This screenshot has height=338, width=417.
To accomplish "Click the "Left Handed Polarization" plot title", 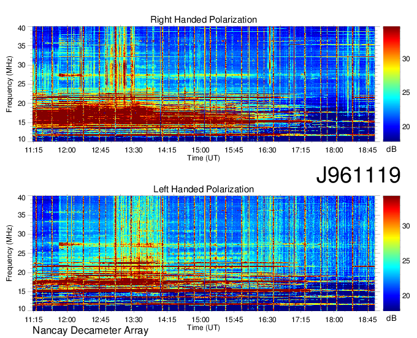I will click(x=204, y=189).
